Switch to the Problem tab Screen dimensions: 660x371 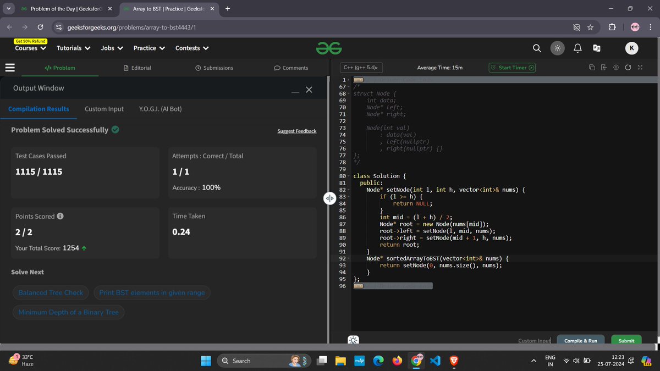click(x=60, y=68)
